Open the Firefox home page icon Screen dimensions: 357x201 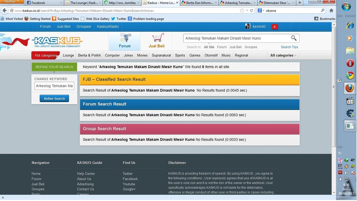[x=331, y=11]
